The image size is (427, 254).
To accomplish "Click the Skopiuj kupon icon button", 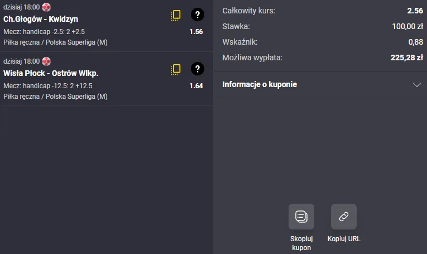I will (301, 217).
